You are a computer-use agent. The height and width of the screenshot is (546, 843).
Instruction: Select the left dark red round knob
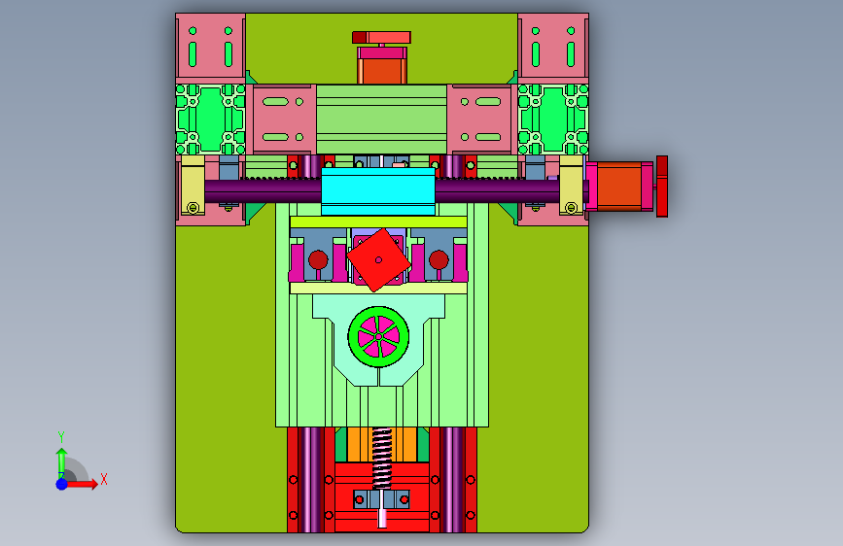tap(318, 260)
